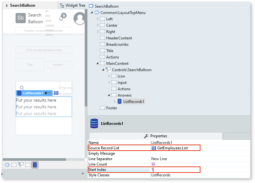255x183 pixels.
Task: Click the gray dot toggle on ListRecords1 badge
Action: pyautogui.click(x=50, y=93)
